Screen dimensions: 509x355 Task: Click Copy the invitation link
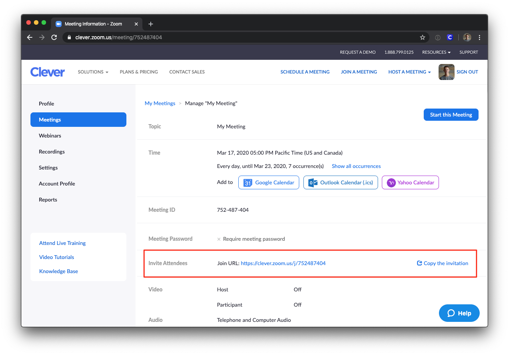click(443, 263)
